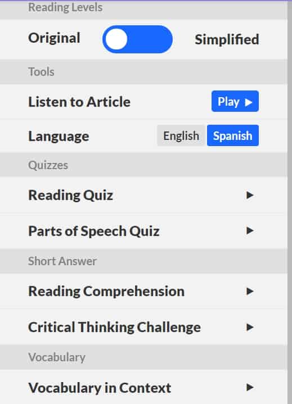
Task: Click the panel's vertical scrollbar
Action: point(290,202)
